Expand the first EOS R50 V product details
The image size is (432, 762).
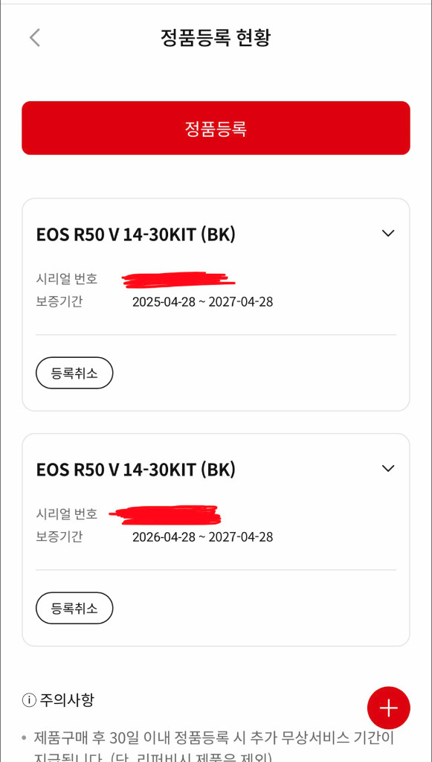(387, 233)
